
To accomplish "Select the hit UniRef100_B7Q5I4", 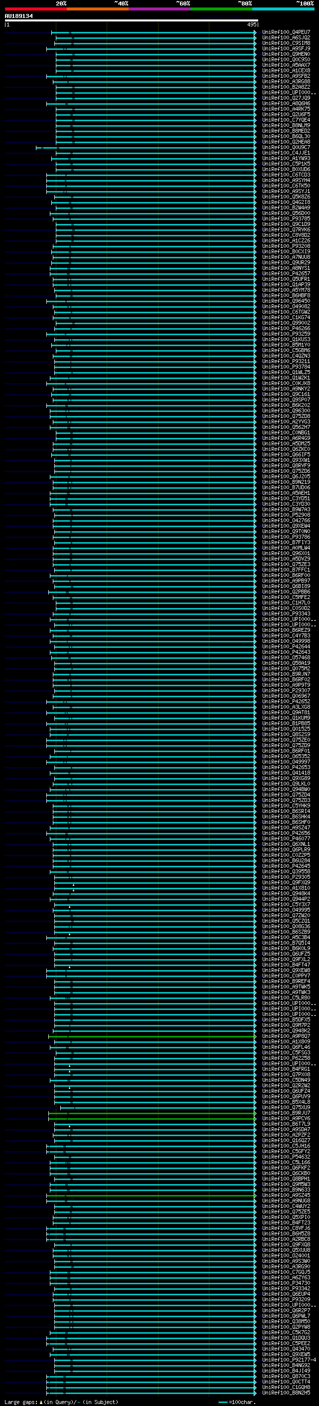I will [286, 943].
